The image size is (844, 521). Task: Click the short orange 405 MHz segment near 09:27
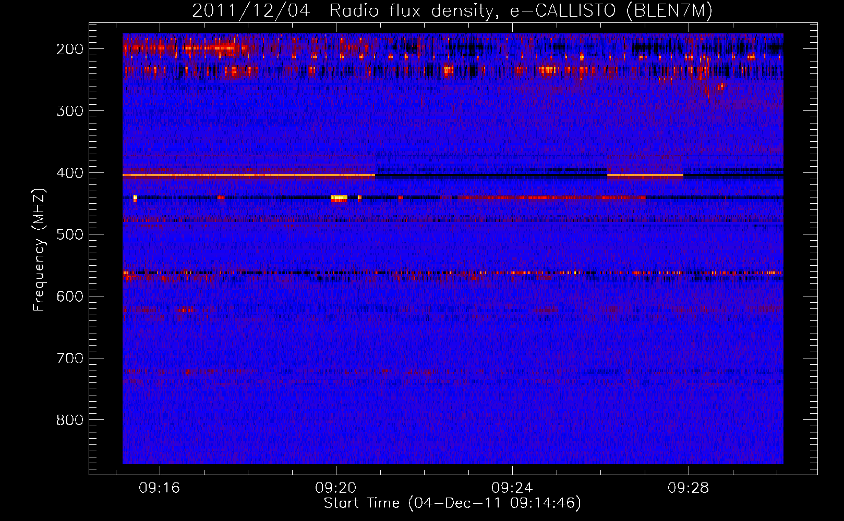[x=645, y=176]
